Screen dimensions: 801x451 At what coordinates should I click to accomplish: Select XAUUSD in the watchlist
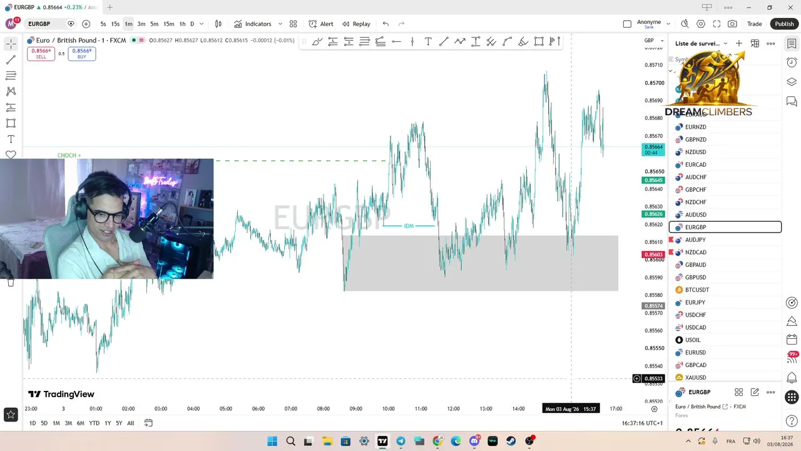pos(725,378)
